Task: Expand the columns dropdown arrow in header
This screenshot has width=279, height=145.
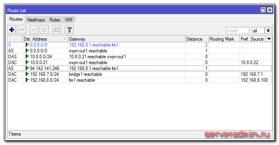Action: (x=269, y=39)
